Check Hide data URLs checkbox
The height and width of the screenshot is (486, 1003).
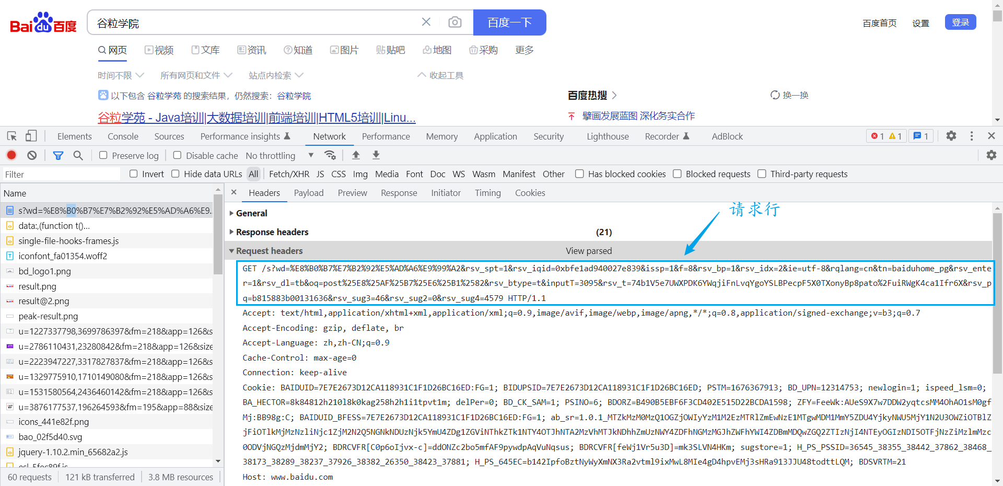(176, 174)
